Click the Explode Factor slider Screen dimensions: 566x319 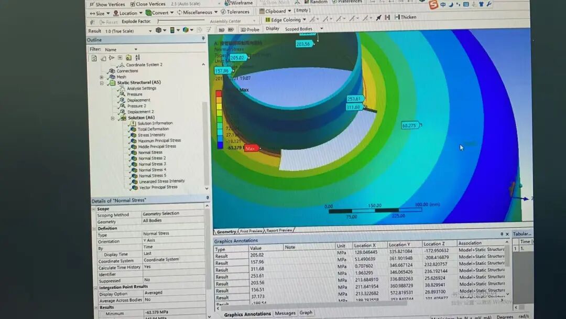click(x=180, y=21)
